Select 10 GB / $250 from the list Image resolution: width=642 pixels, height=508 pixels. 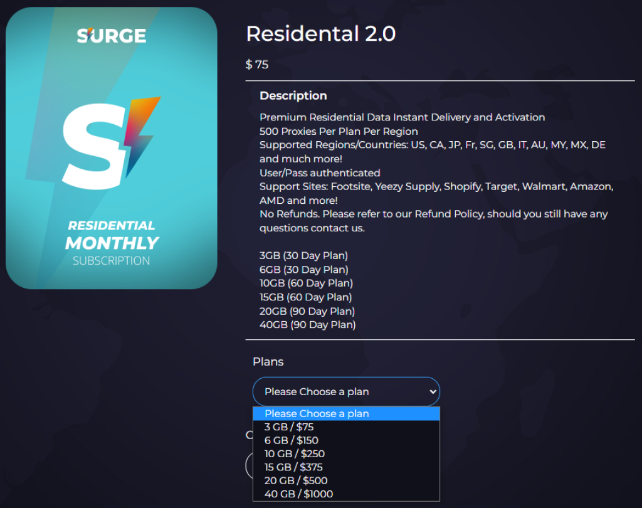tap(294, 454)
